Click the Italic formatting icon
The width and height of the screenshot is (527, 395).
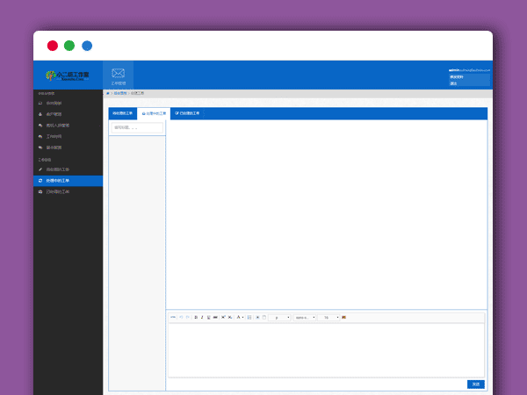tap(202, 317)
